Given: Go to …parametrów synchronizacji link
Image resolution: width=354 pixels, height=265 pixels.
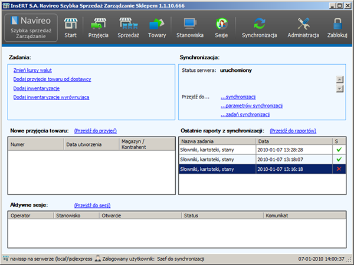Looking at the screenshot, I should click(251, 106).
